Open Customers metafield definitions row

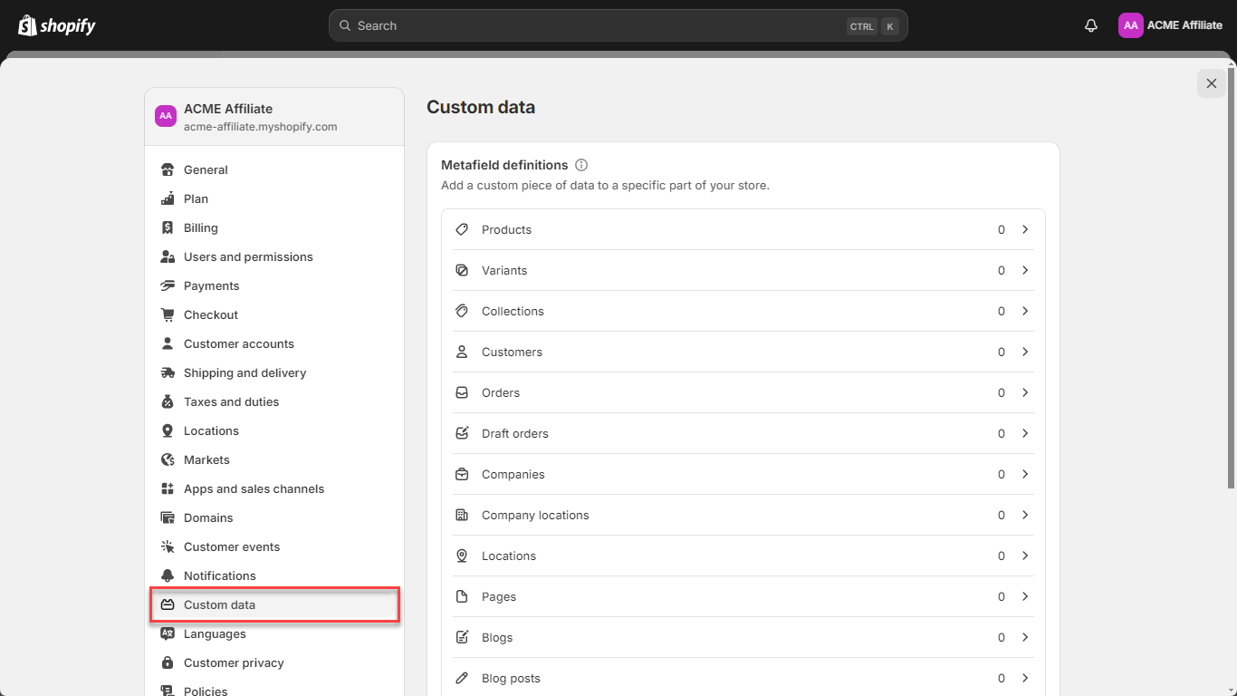pyautogui.click(x=743, y=352)
